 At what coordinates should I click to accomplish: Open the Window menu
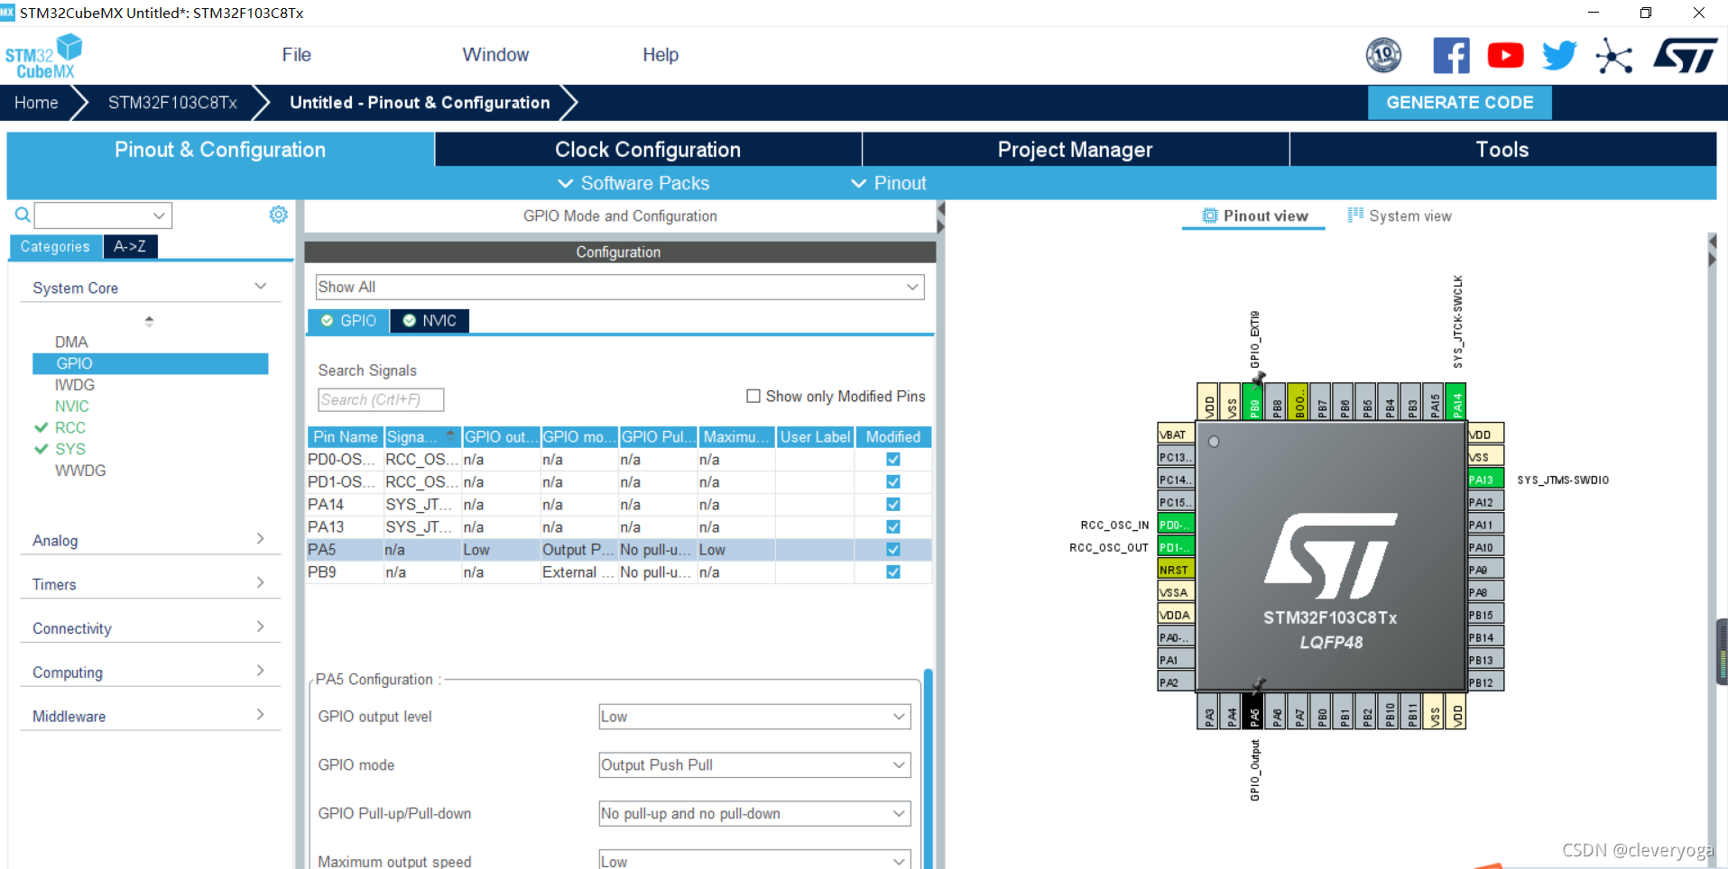click(495, 55)
